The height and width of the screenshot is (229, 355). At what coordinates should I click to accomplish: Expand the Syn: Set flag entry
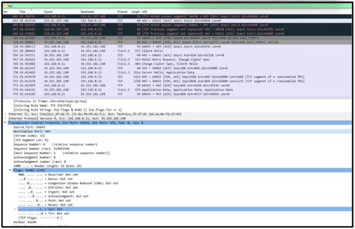point(15,209)
